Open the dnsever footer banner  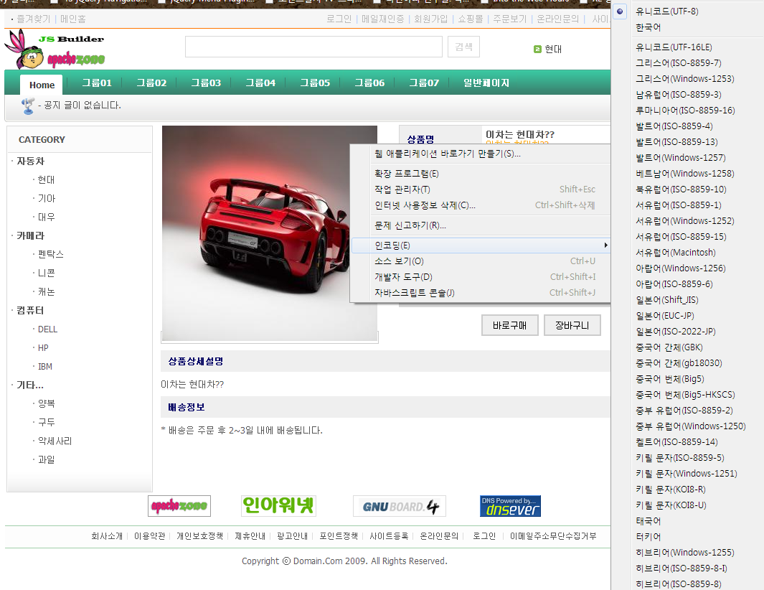coord(510,506)
